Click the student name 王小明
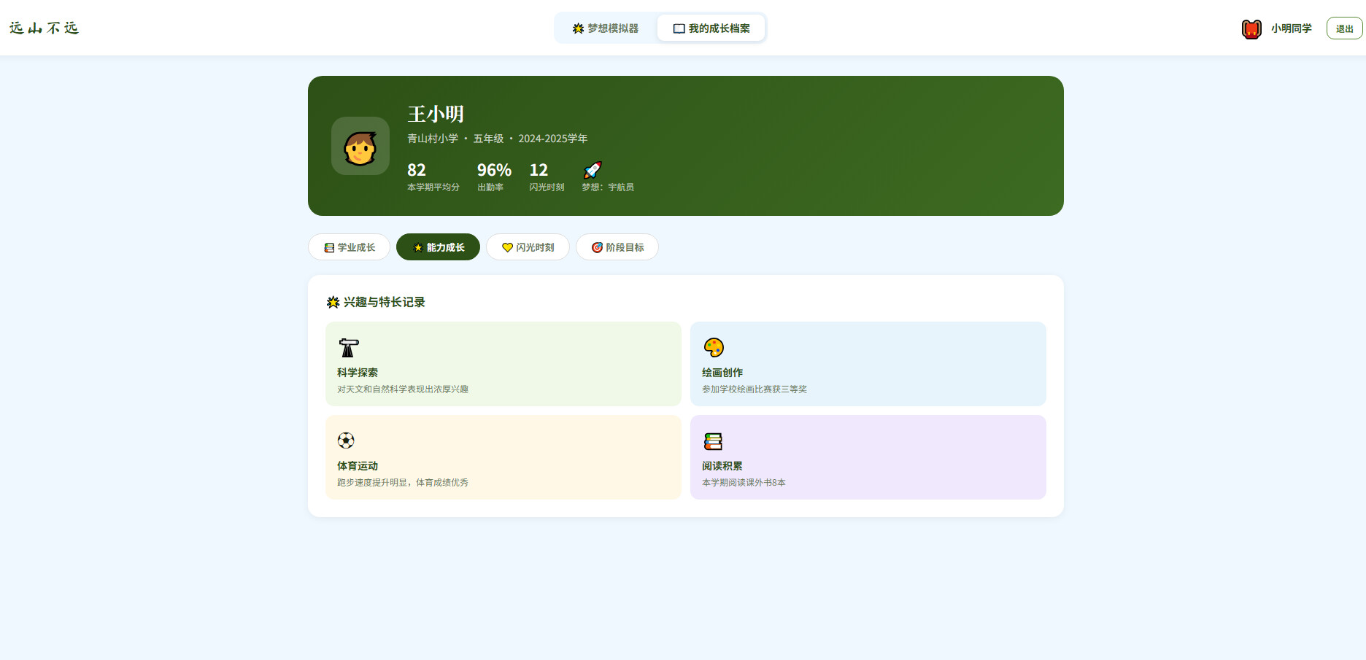The width and height of the screenshot is (1366, 660). (x=436, y=114)
